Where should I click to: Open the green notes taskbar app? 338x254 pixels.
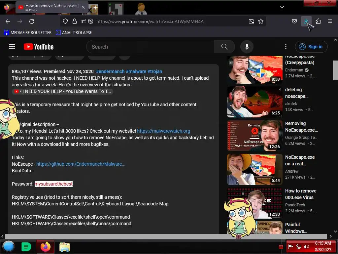[26, 247]
